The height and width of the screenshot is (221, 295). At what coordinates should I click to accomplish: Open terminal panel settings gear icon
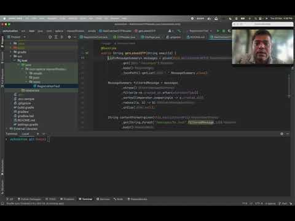pyautogui.click(x=281, y=134)
